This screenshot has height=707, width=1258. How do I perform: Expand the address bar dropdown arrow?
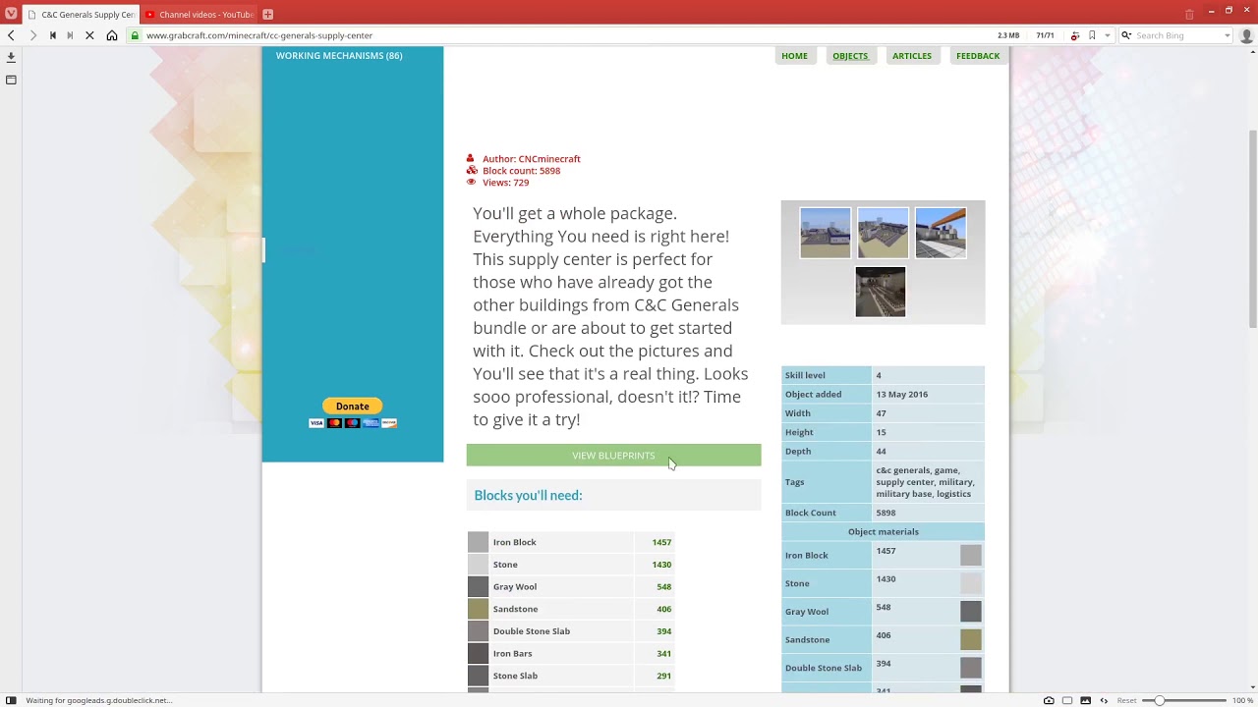point(1108,35)
